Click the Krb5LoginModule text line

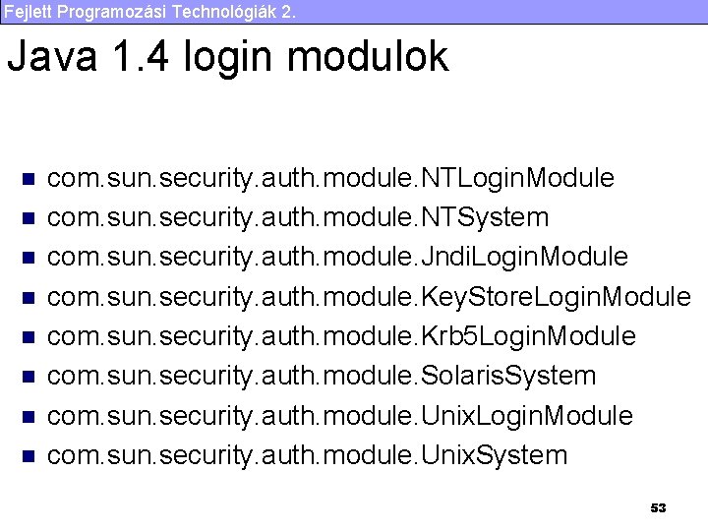(341, 336)
